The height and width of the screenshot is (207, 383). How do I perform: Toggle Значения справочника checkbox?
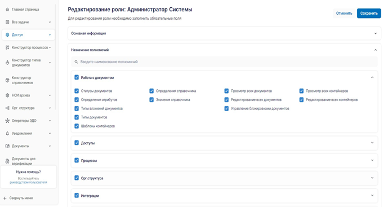(x=152, y=100)
